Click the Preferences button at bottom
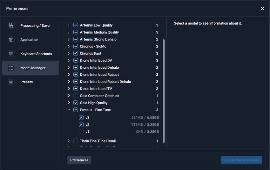Image resolution: width=270 pixels, height=170 pixels. click(79, 160)
